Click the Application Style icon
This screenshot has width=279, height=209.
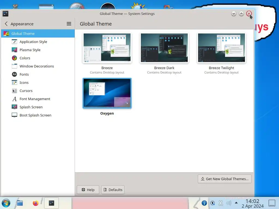pos(14,42)
